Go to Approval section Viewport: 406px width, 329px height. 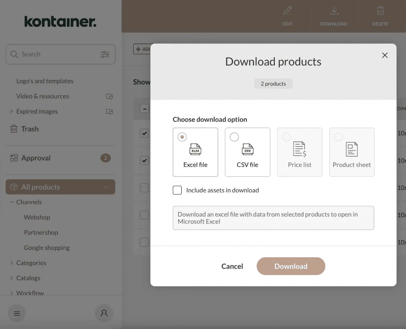pos(36,158)
